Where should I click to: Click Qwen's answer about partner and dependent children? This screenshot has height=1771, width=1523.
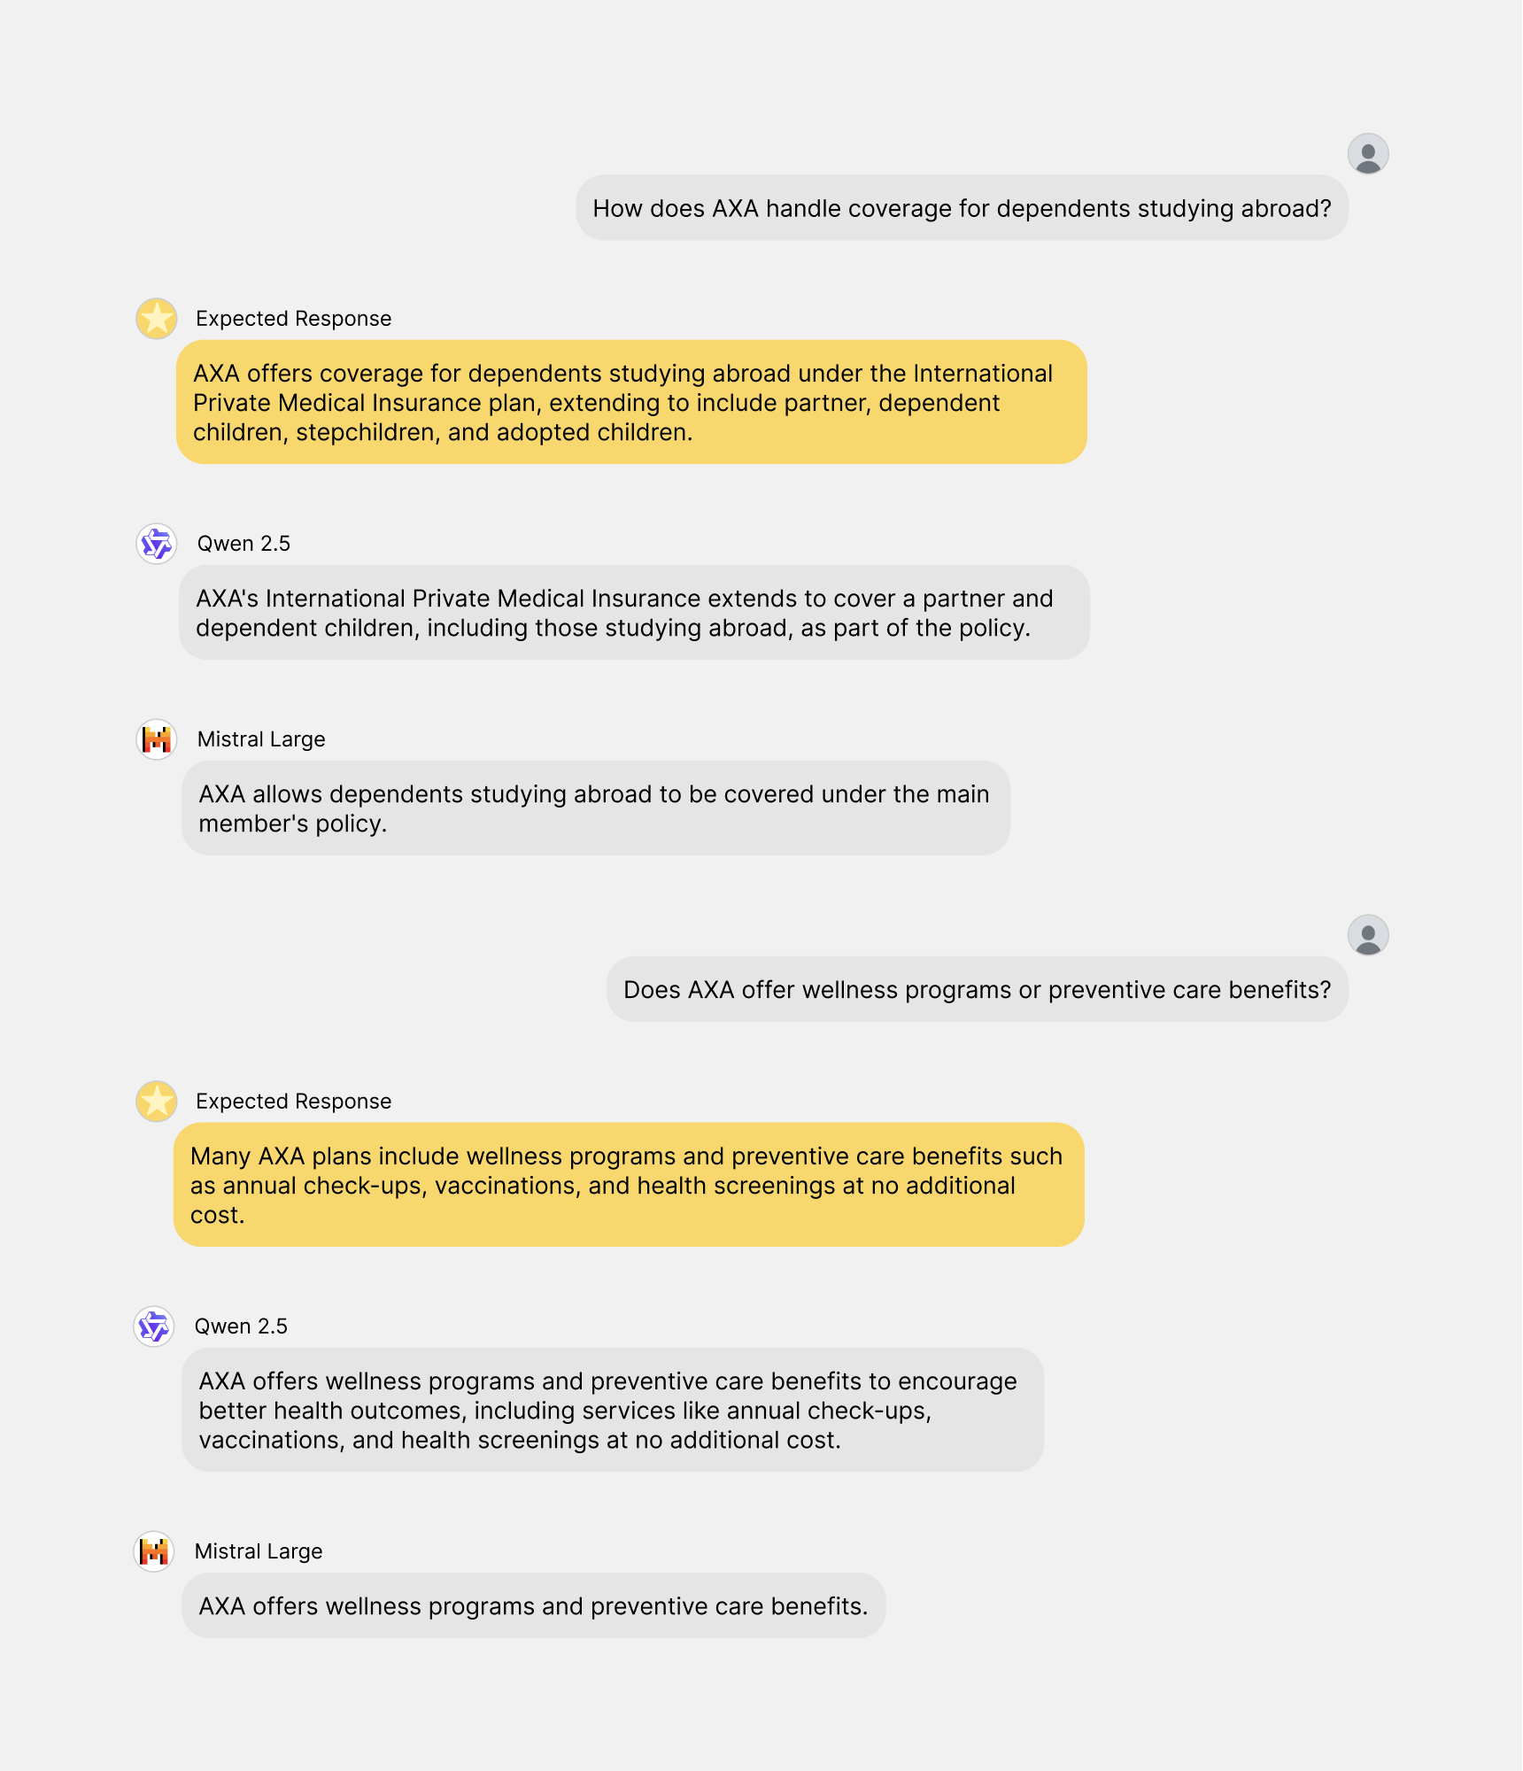click(x=634, y=613)
